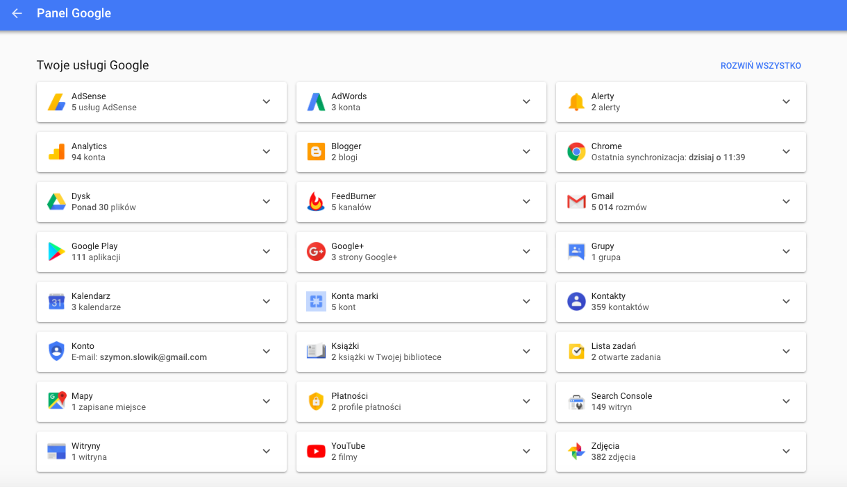This screenshot has width=847, height=487.
Task: Click the Chrome browser icon
Action: (576, 152)
